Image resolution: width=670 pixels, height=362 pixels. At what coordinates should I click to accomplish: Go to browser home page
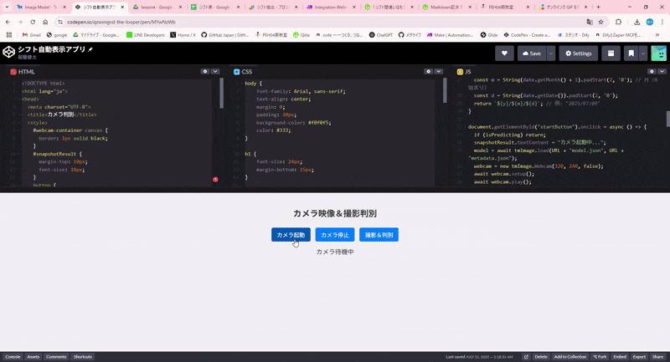tap(45, 22)
